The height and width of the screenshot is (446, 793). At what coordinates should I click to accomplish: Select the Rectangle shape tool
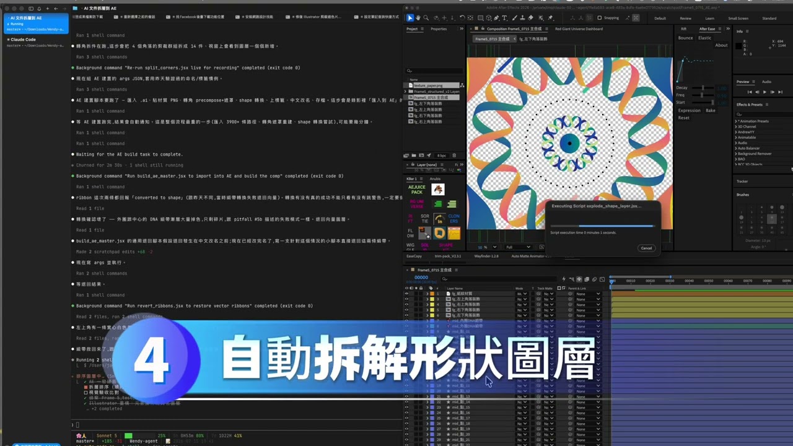480,18
